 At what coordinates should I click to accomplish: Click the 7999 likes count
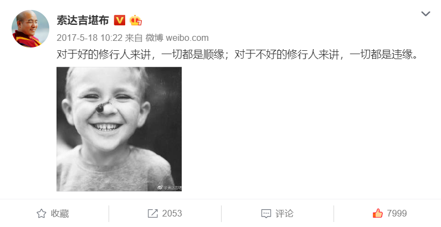[x=397, y=214]
